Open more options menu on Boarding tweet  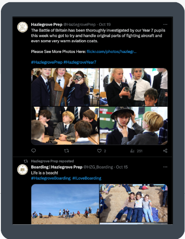coord(165,167)
